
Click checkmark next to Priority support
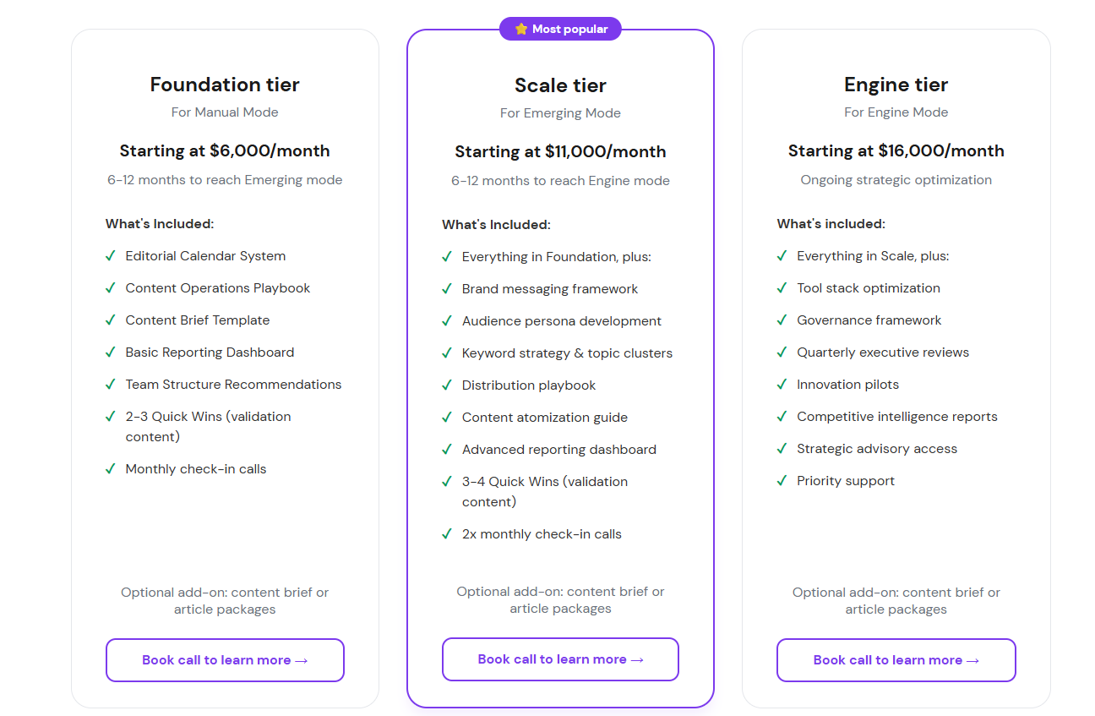pyautogui.click(x=782, y=480)
